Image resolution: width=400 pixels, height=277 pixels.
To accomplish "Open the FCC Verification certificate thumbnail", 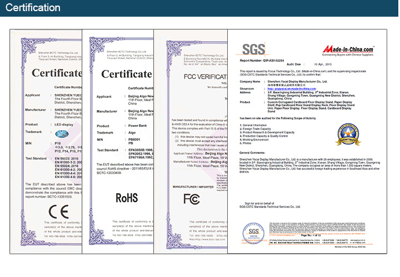I will click(x=191, y=141).
